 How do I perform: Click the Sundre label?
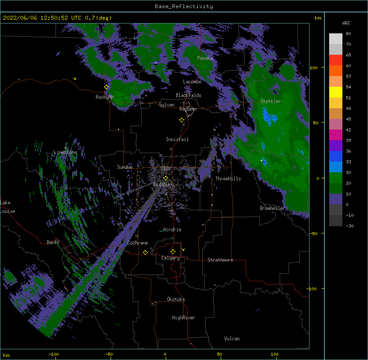pyautogui.click(x=125, y=167)
